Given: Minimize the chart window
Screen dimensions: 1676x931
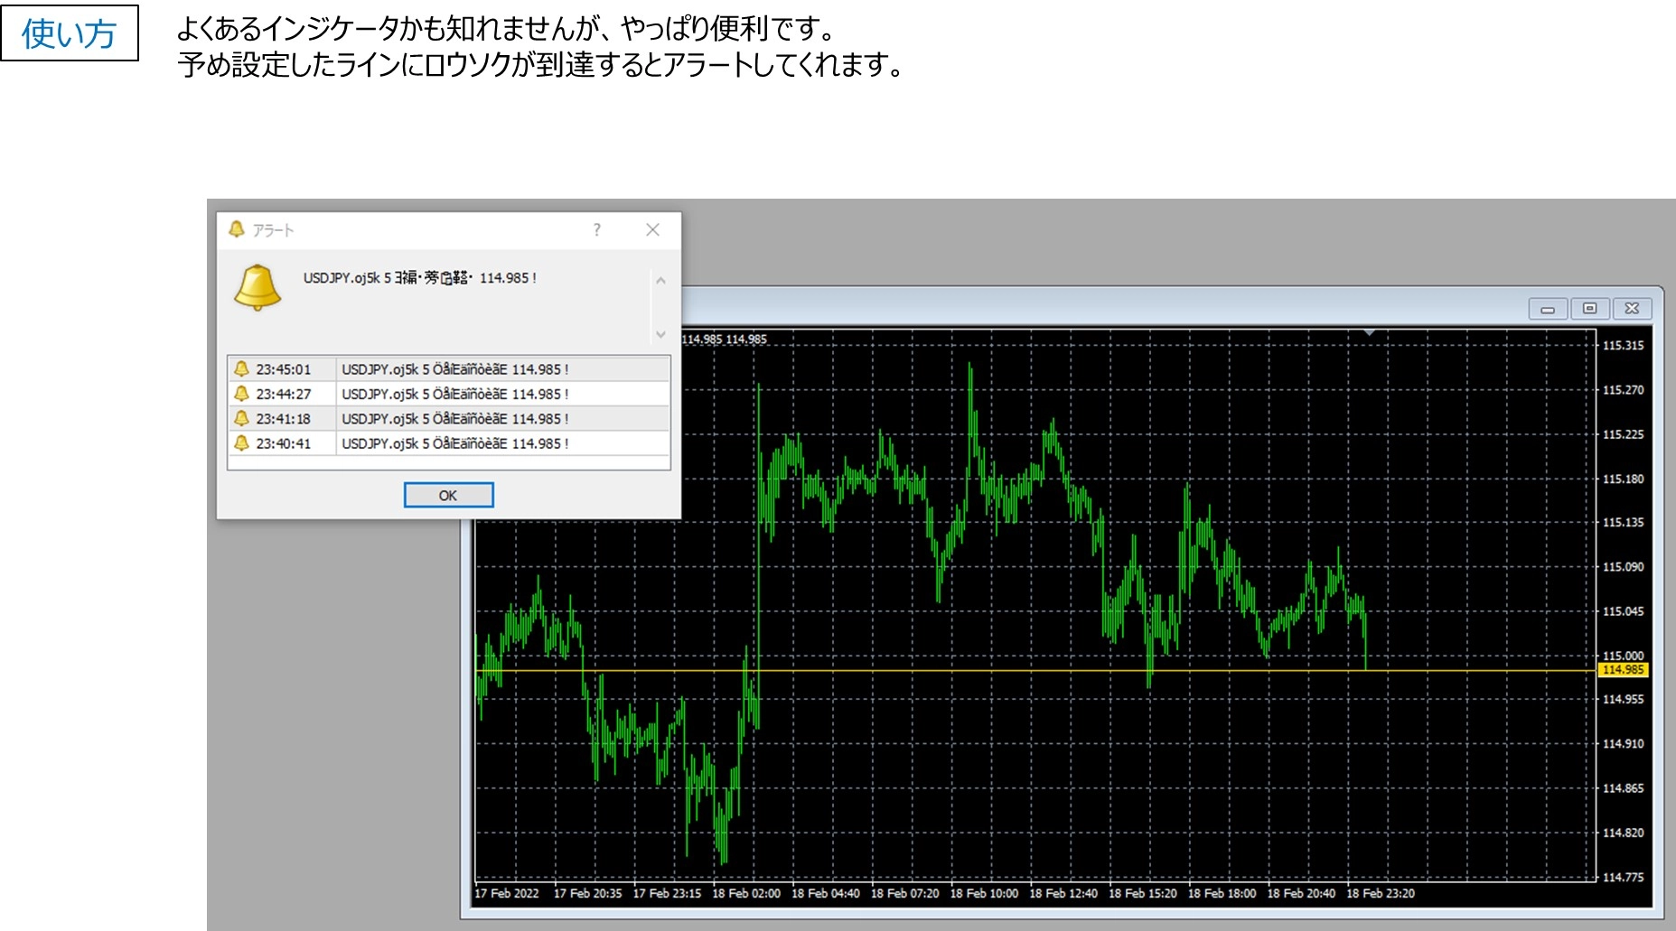Looking at the screenshot, I should [1548, 309].
